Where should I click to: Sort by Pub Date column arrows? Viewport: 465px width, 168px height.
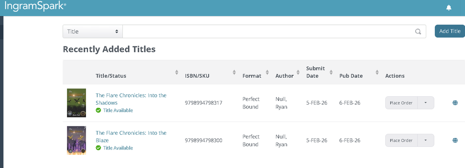pyautogui.click(x=377, y=72)
